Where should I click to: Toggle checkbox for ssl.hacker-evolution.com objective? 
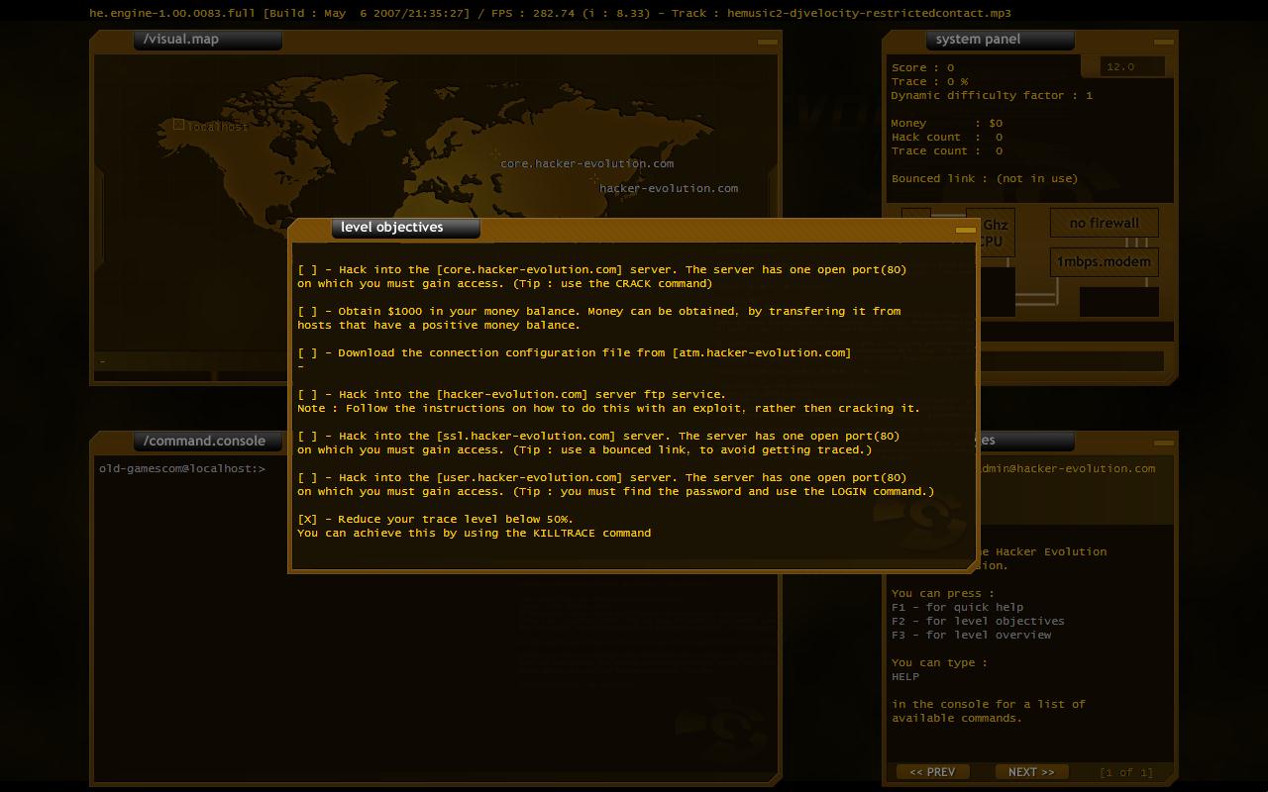[x=307, y=436]
